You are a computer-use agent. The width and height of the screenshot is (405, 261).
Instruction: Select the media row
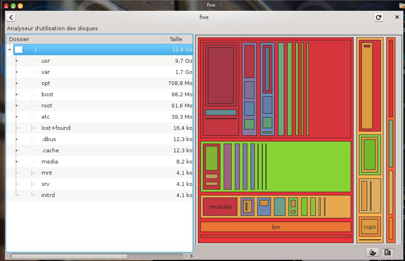click(x=100, y=161)
